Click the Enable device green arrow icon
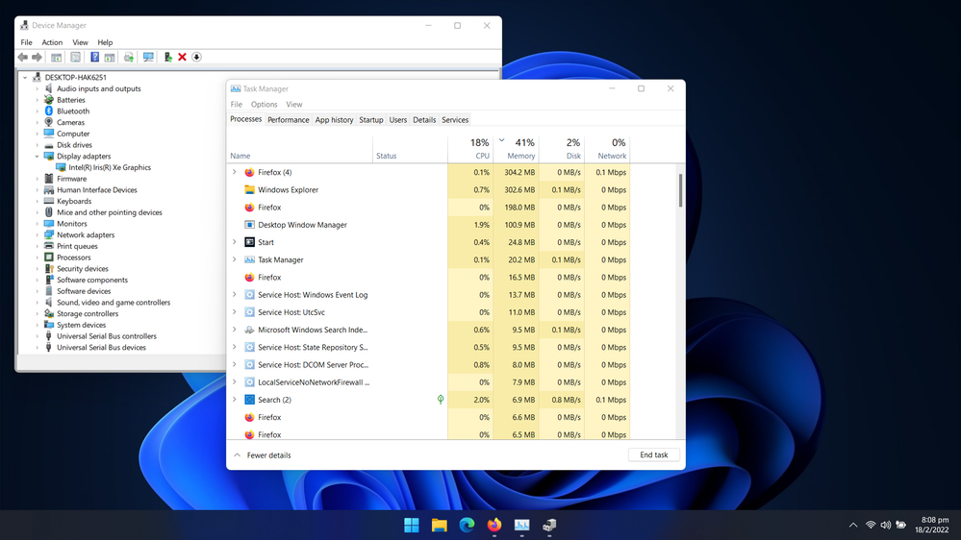 [x=168, y=57]
